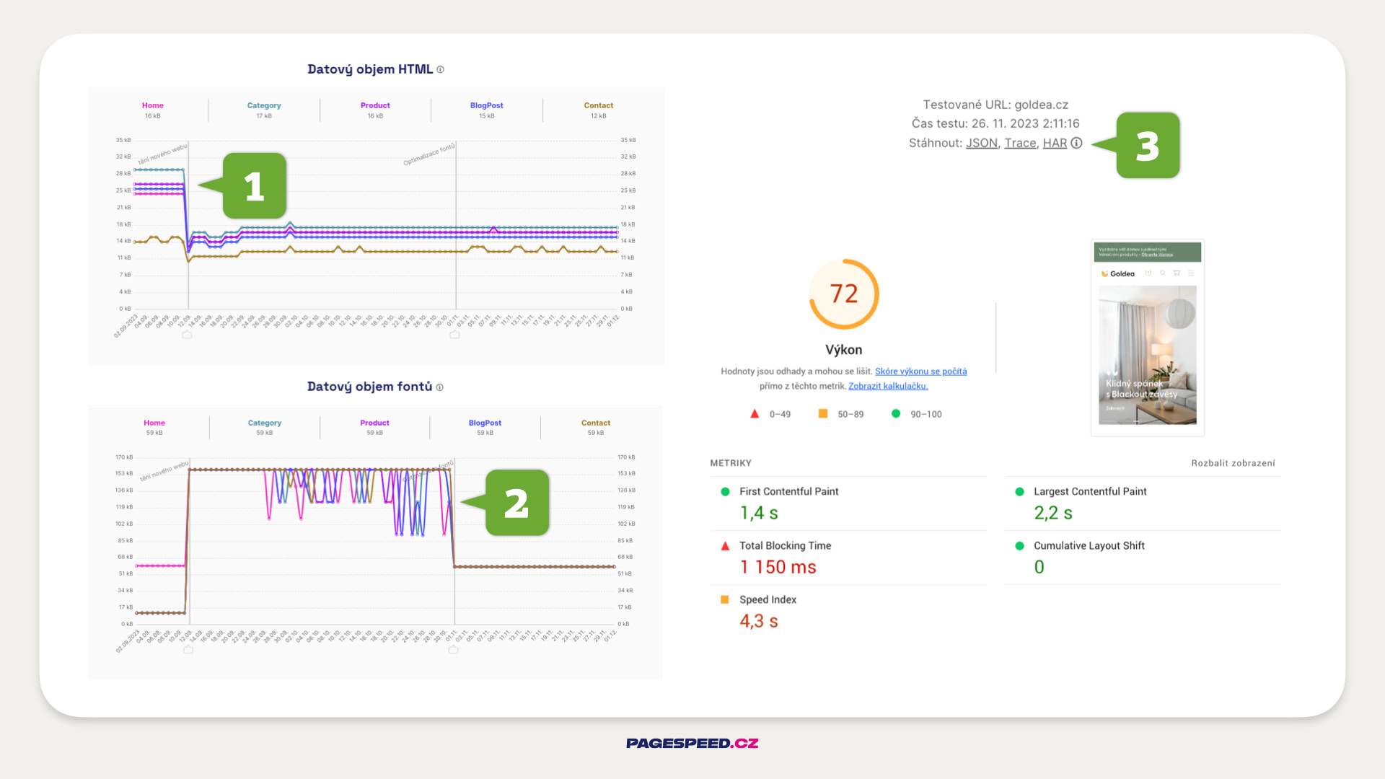Screen dimensions: 1385x779
Task: Select Home series in HTML chart legend
Action: point(152,110)
